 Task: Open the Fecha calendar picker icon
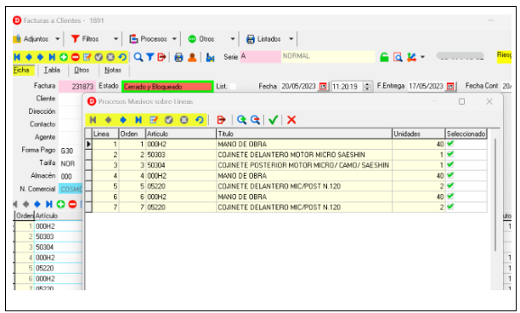tap(323, 87)
